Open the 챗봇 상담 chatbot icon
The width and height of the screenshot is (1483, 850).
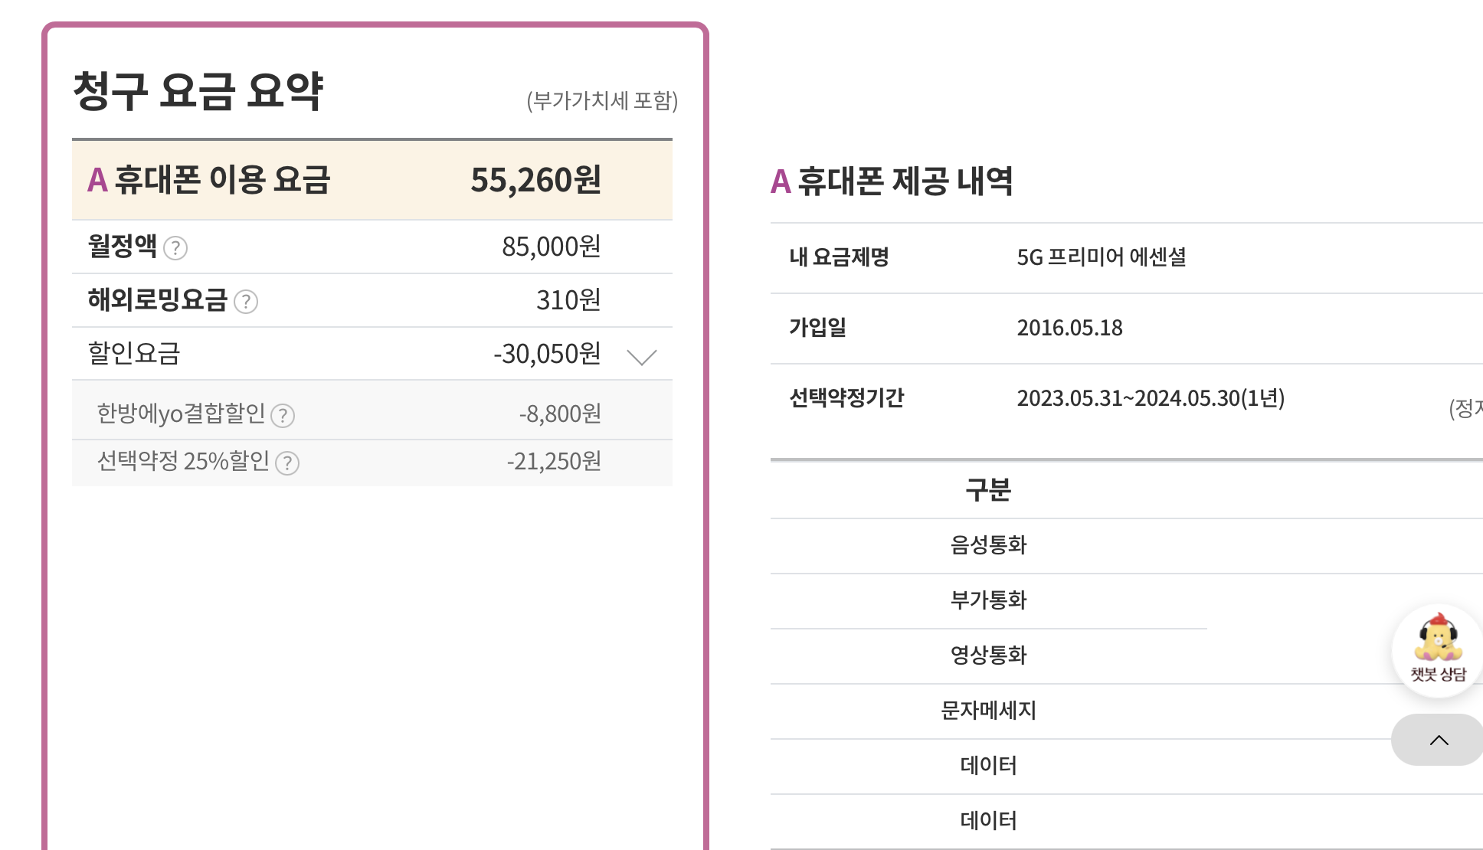(x=1438, y=649)
